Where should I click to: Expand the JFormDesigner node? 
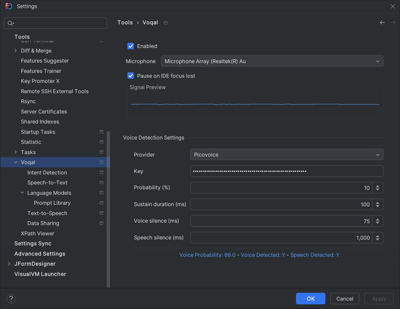tap(9, 264)
